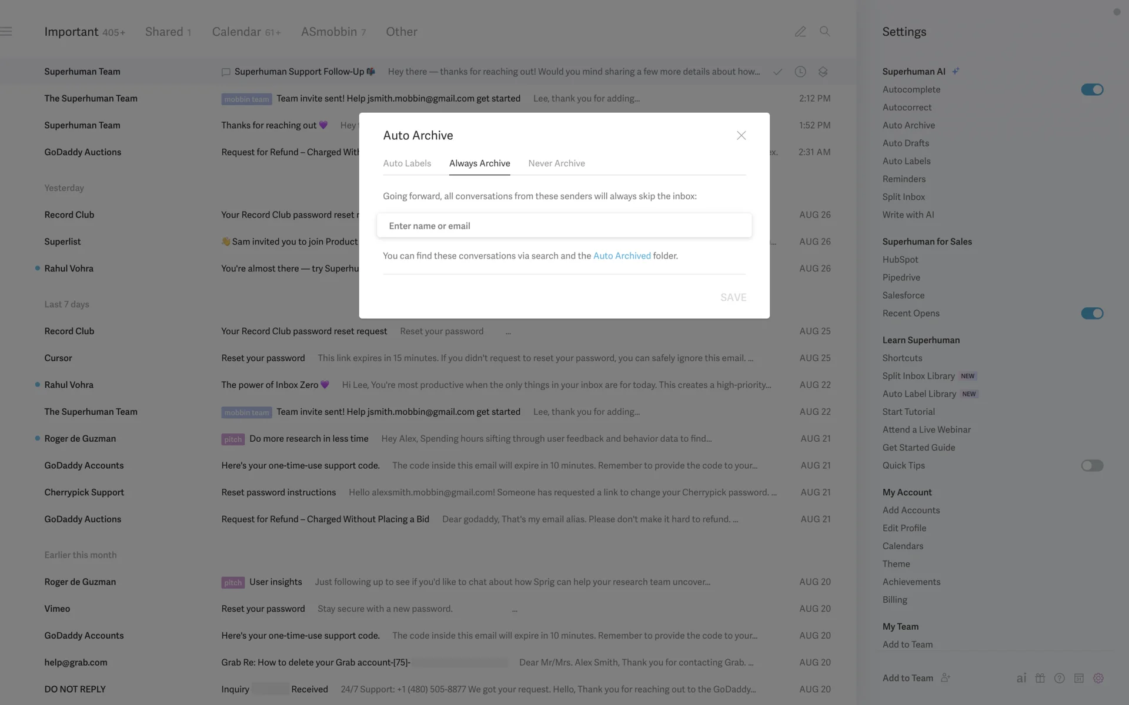Open the Auto Archived folder link

[x=622, y=256]
